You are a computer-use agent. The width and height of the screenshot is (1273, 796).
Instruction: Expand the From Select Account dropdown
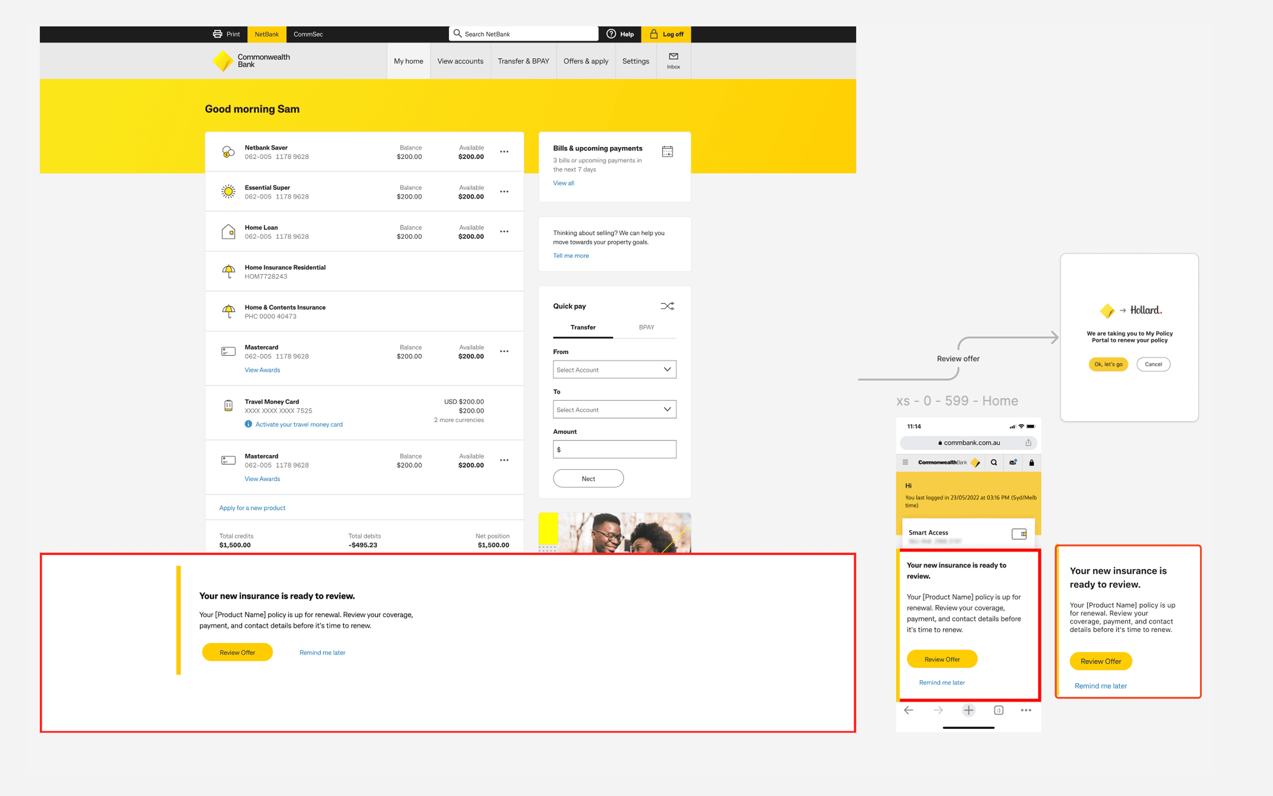pyautogui.click(x=614, y=370)
